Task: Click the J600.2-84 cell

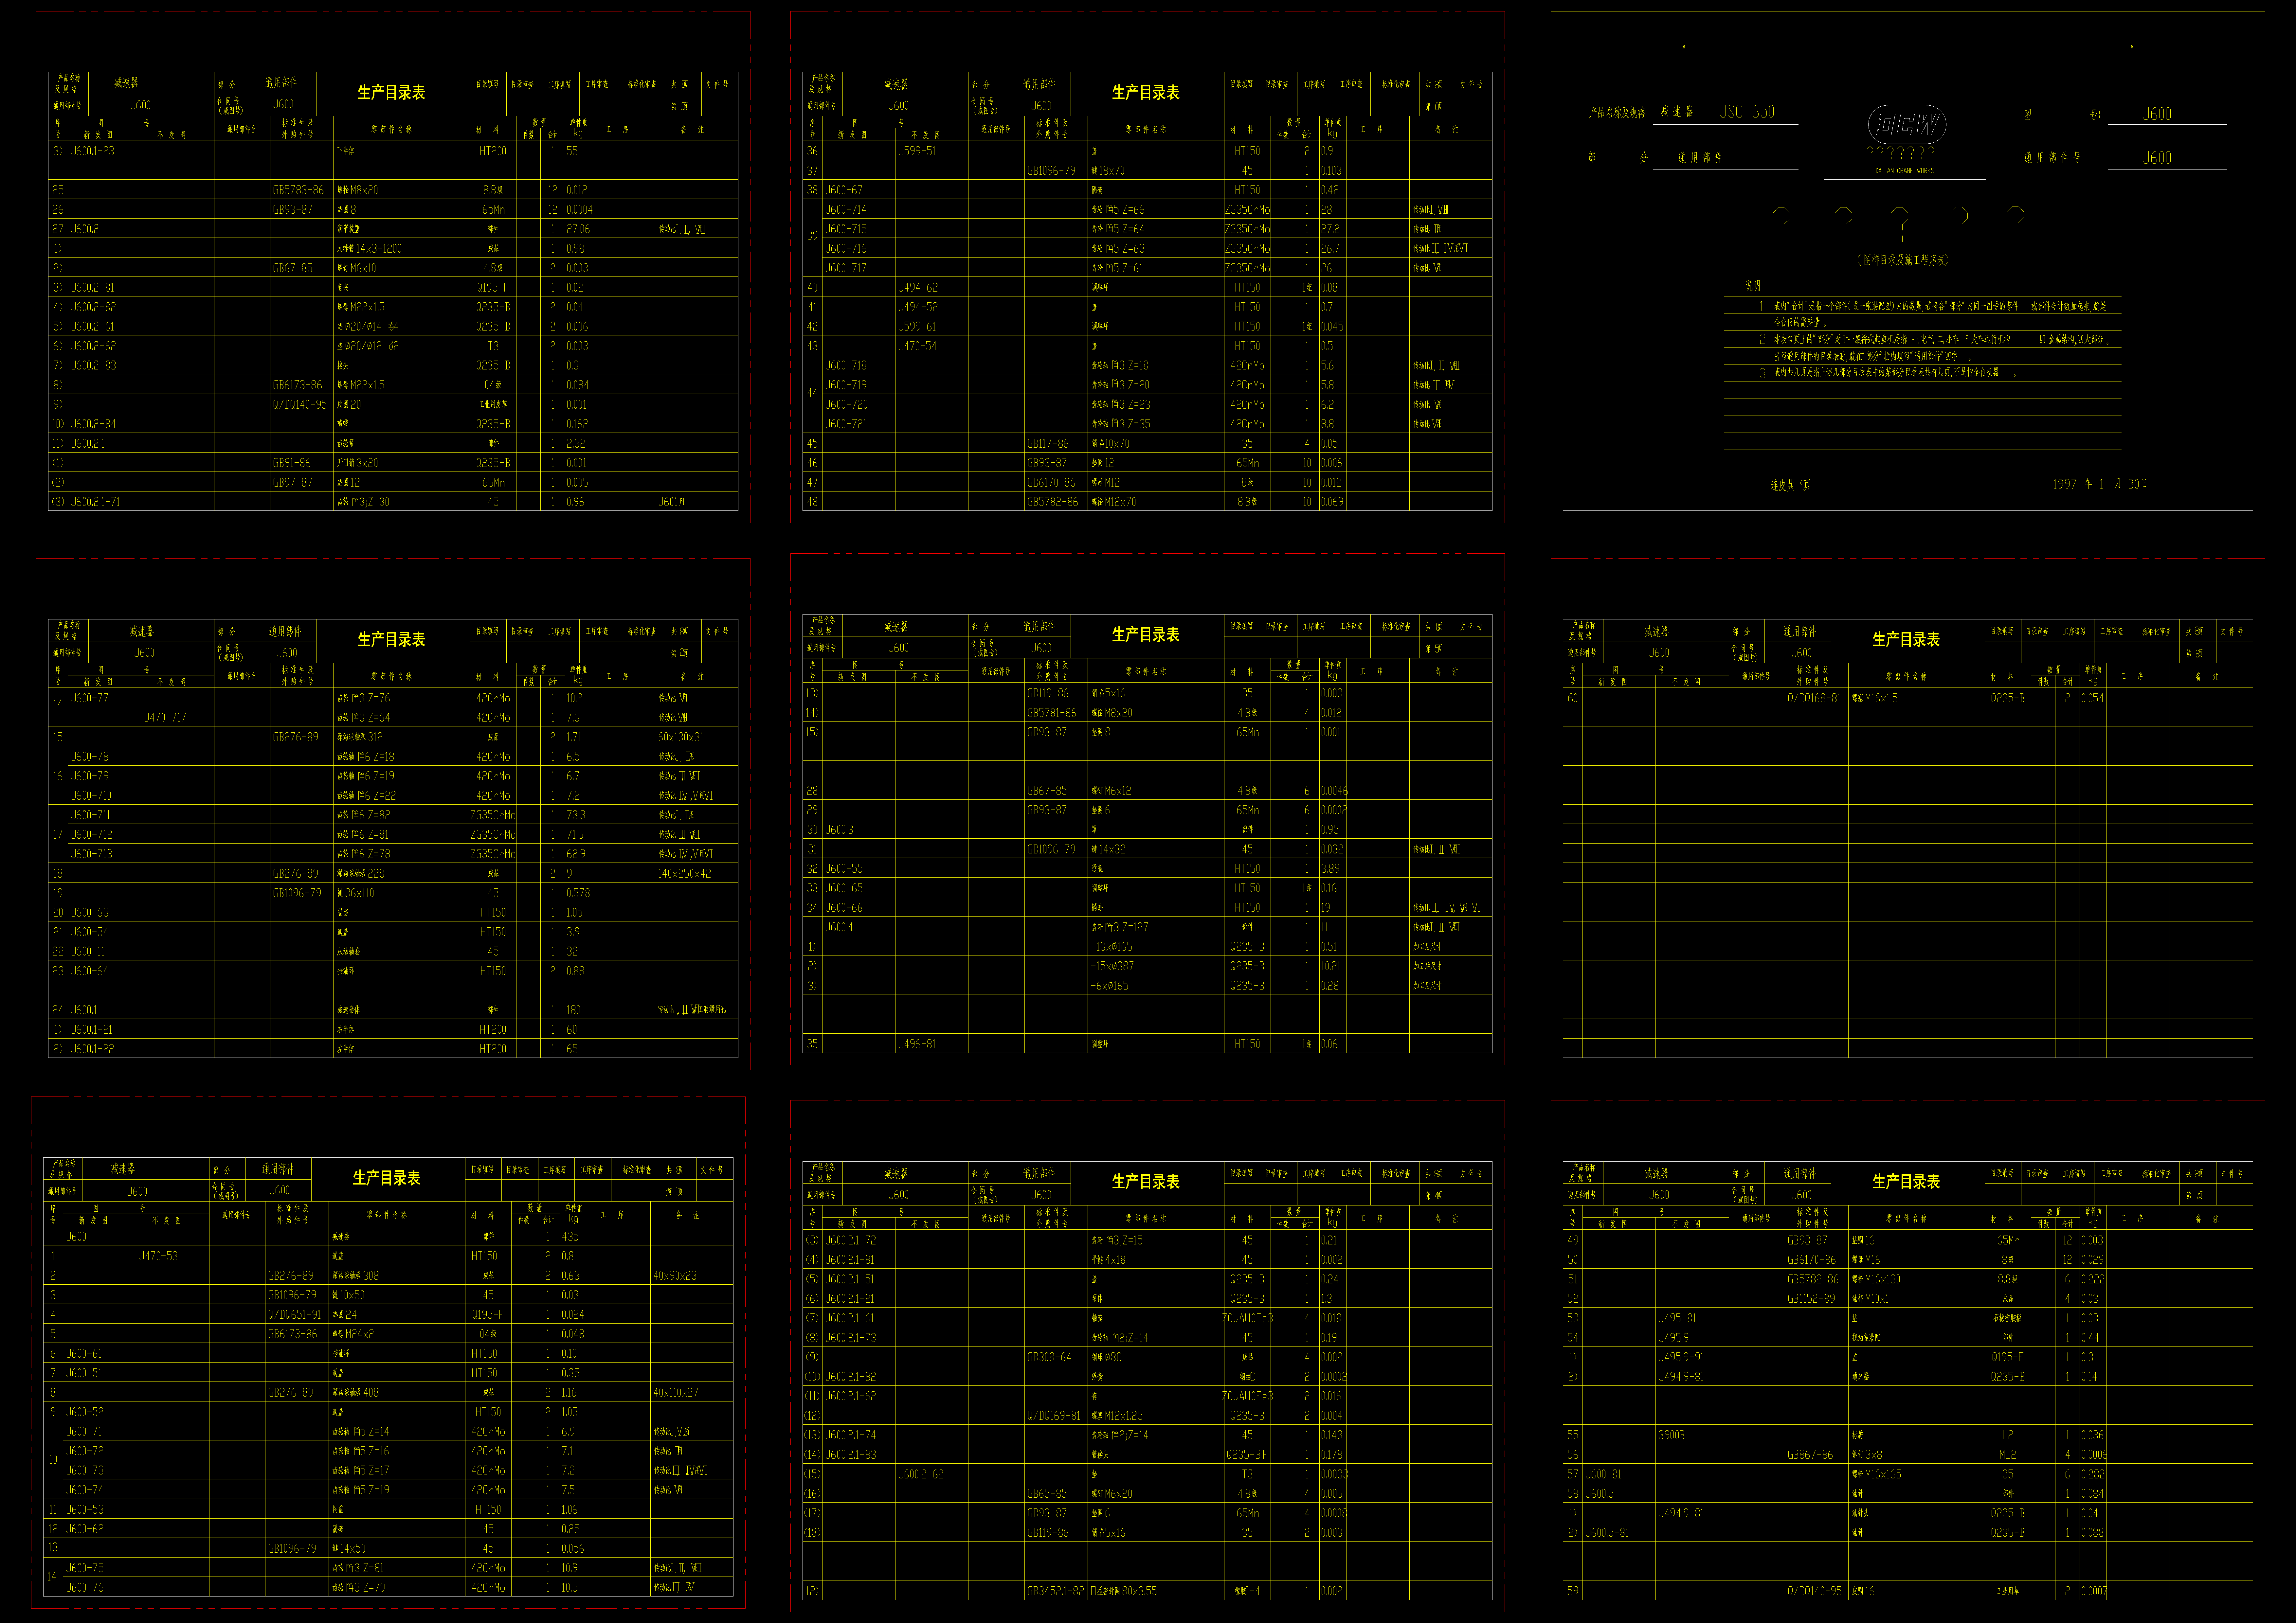Action: point(93,424)
